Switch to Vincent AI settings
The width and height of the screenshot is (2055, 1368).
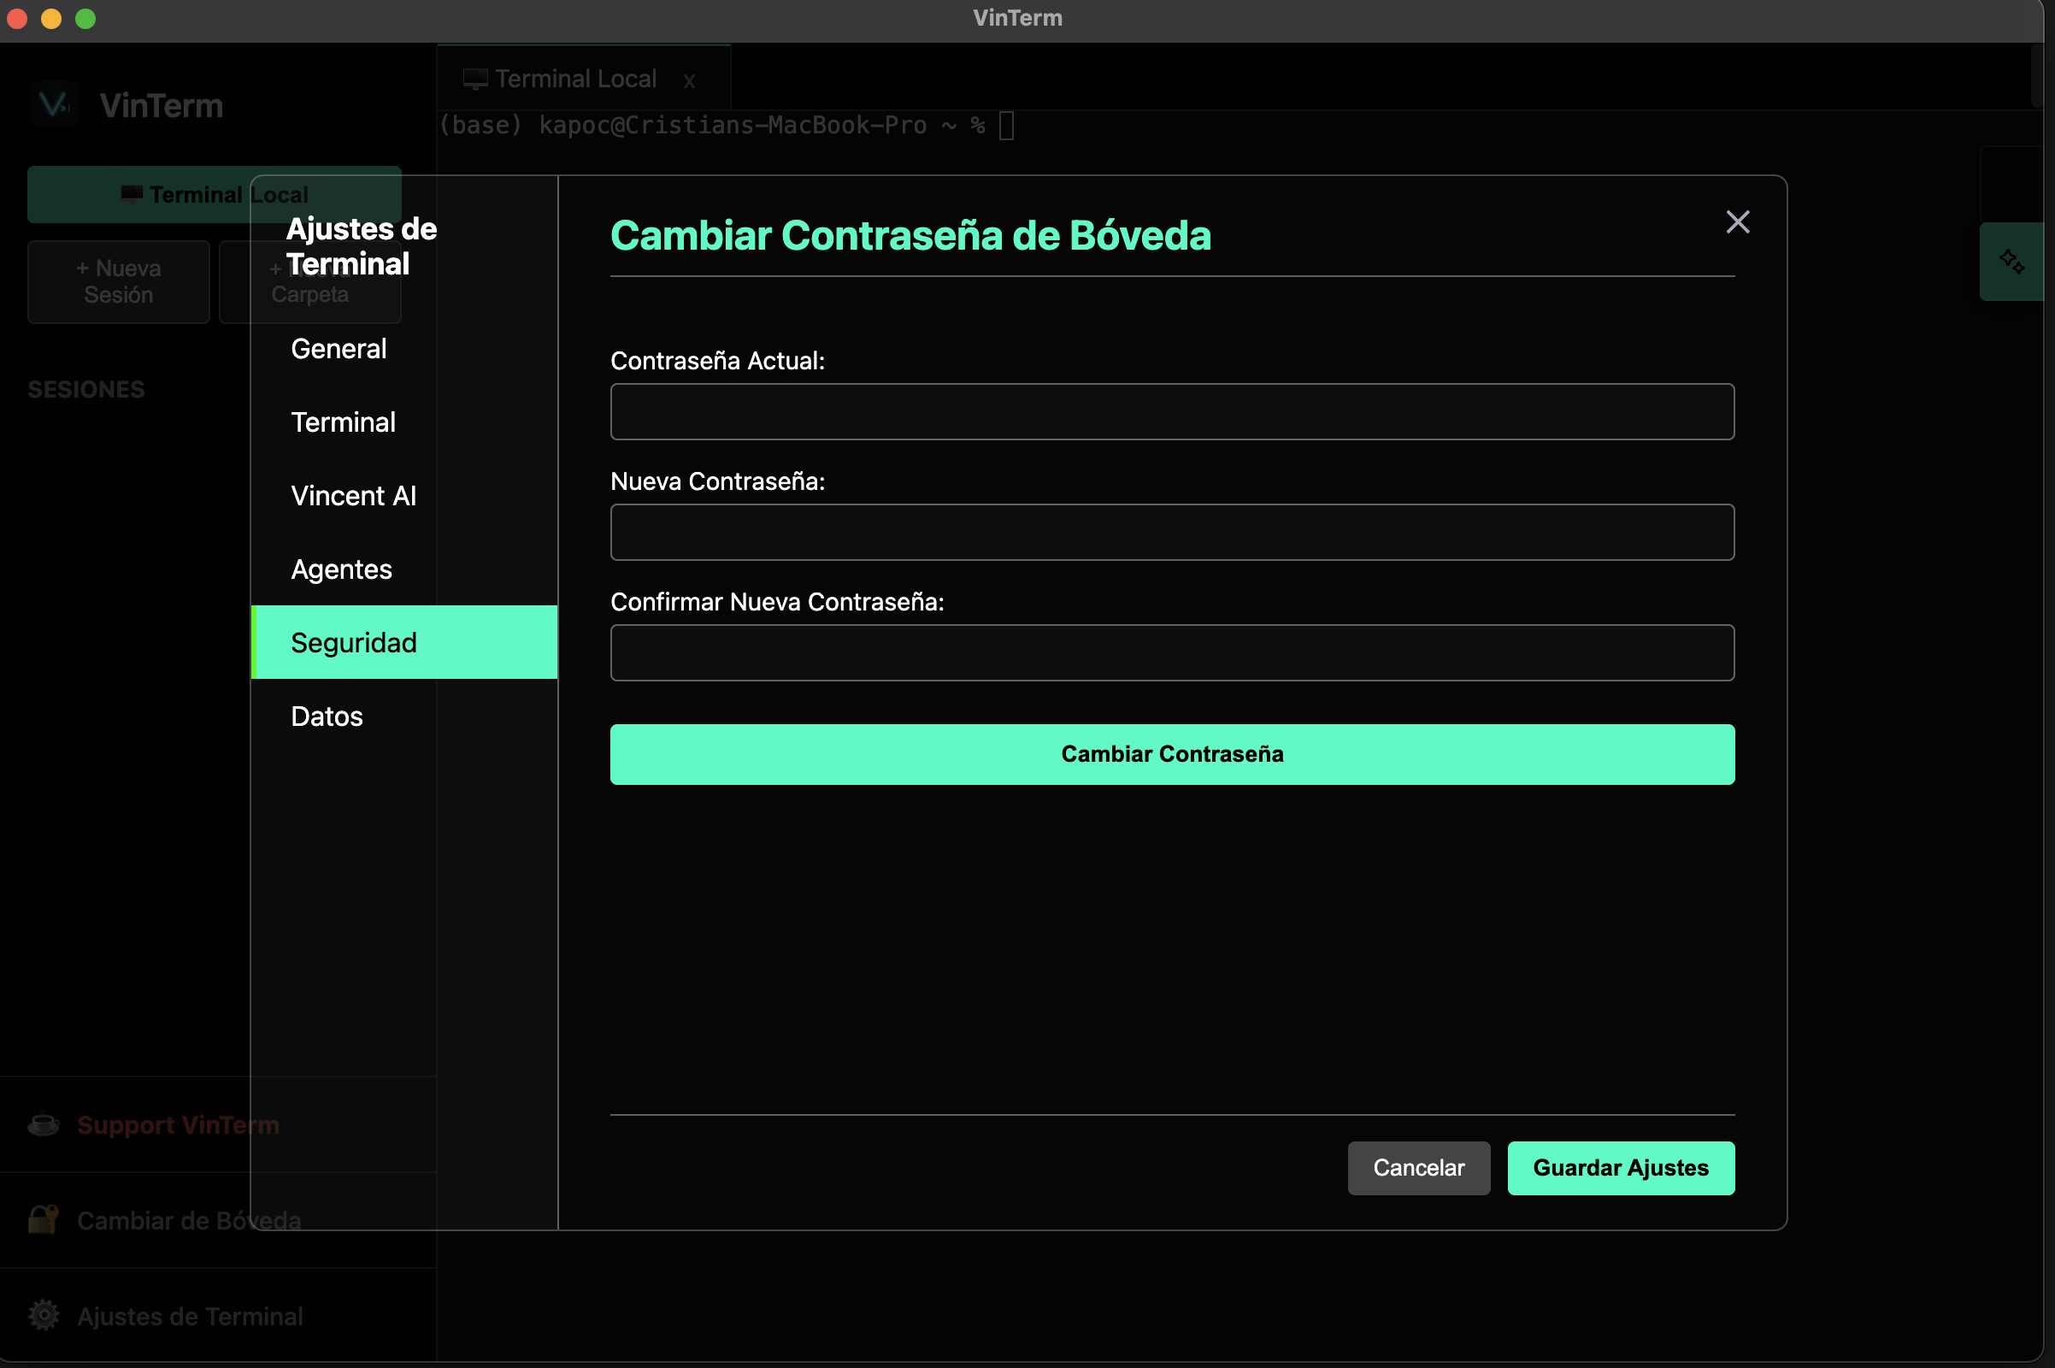click(x=404, y=496)
